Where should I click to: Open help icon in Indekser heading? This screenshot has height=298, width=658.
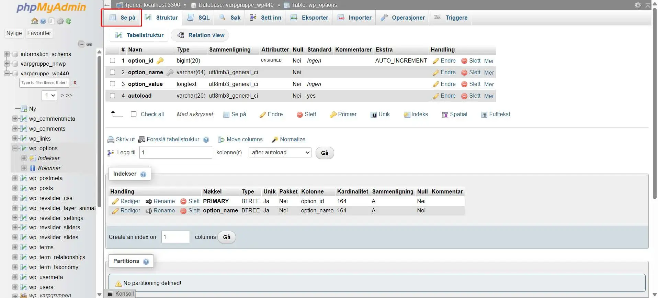(x=143, y=174)
